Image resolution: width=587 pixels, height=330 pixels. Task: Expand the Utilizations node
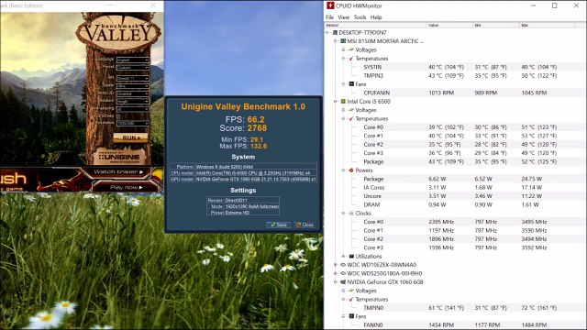[343, 257]
